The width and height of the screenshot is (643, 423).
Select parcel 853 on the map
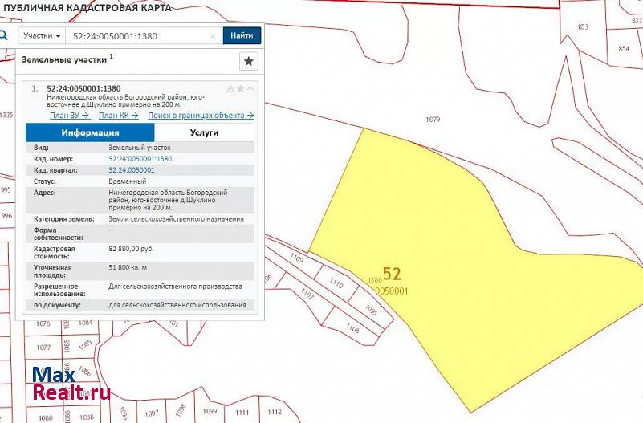point(583,27)
